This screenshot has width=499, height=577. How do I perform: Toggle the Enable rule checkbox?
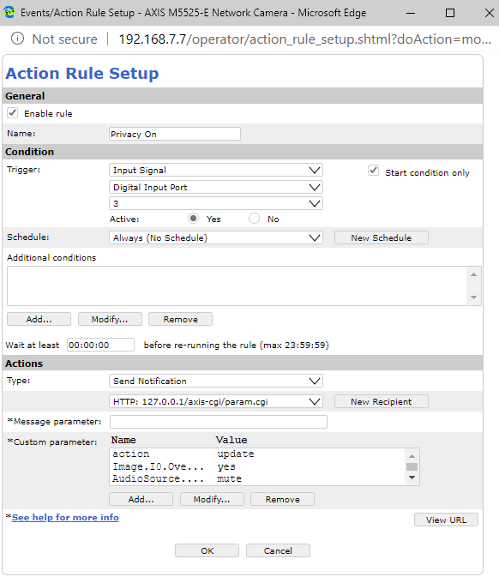[13, 113]
